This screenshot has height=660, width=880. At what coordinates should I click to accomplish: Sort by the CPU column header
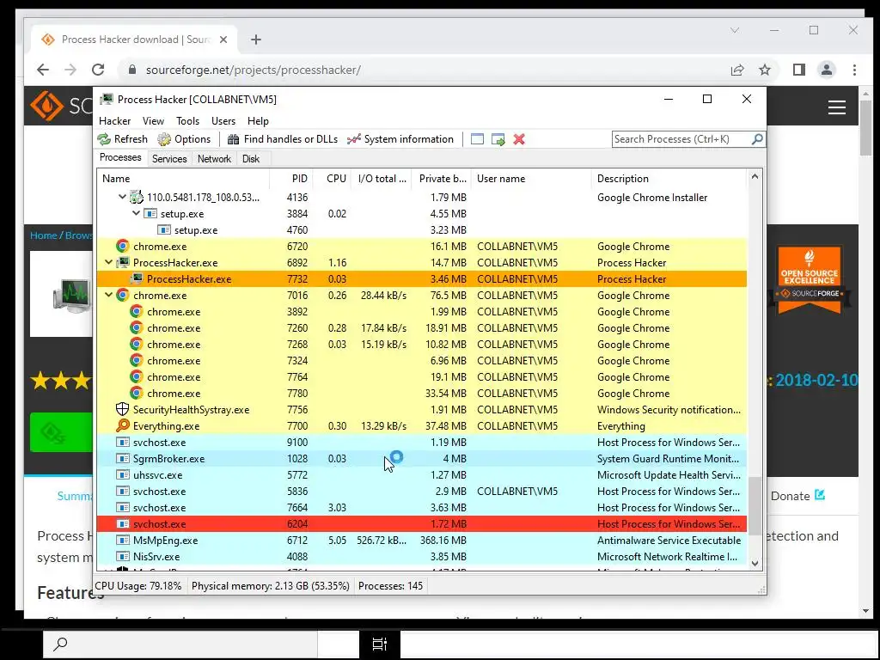click(x=332, y=179)
